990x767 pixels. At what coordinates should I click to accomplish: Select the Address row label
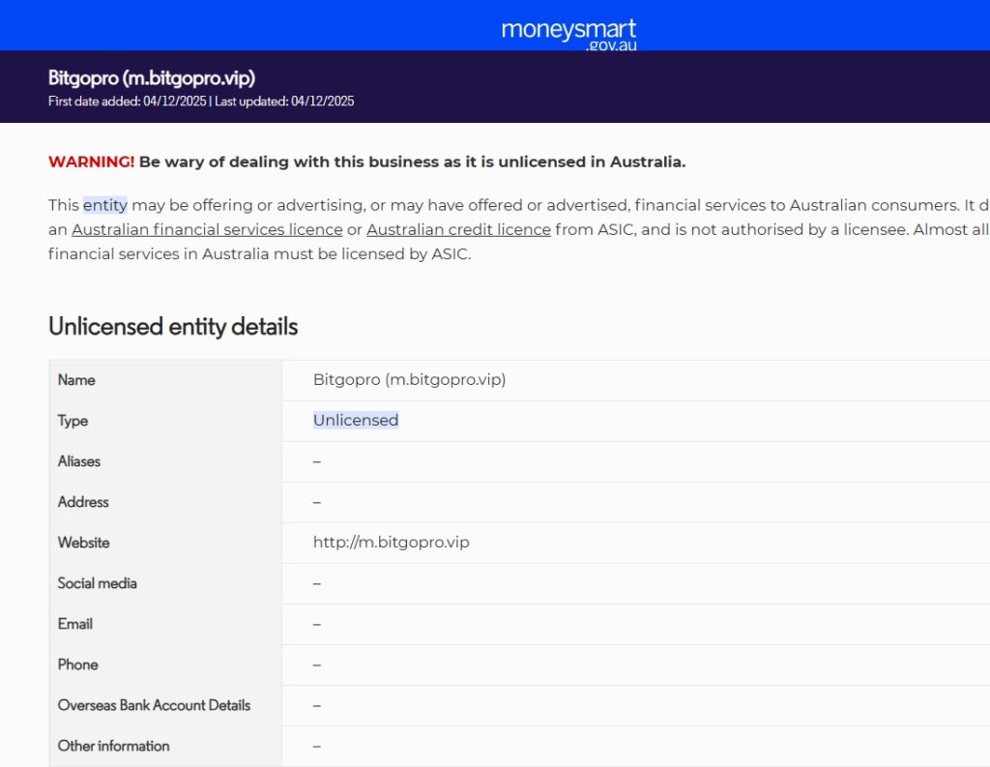tap(83, 502)
